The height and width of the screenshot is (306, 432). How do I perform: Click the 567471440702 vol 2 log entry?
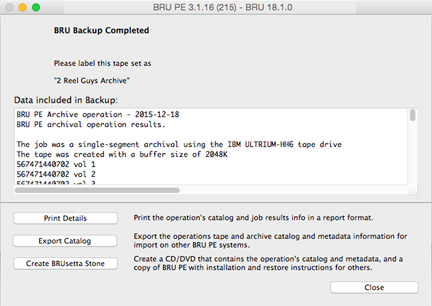[56, 174]
